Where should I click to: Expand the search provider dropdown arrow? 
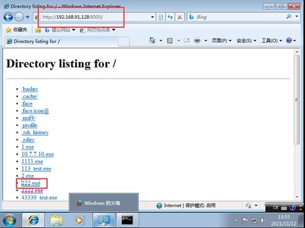point(296,17)
